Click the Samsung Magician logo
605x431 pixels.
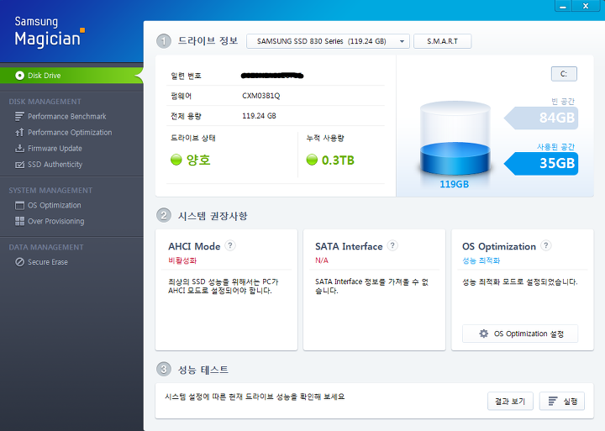tap(50, 32)
